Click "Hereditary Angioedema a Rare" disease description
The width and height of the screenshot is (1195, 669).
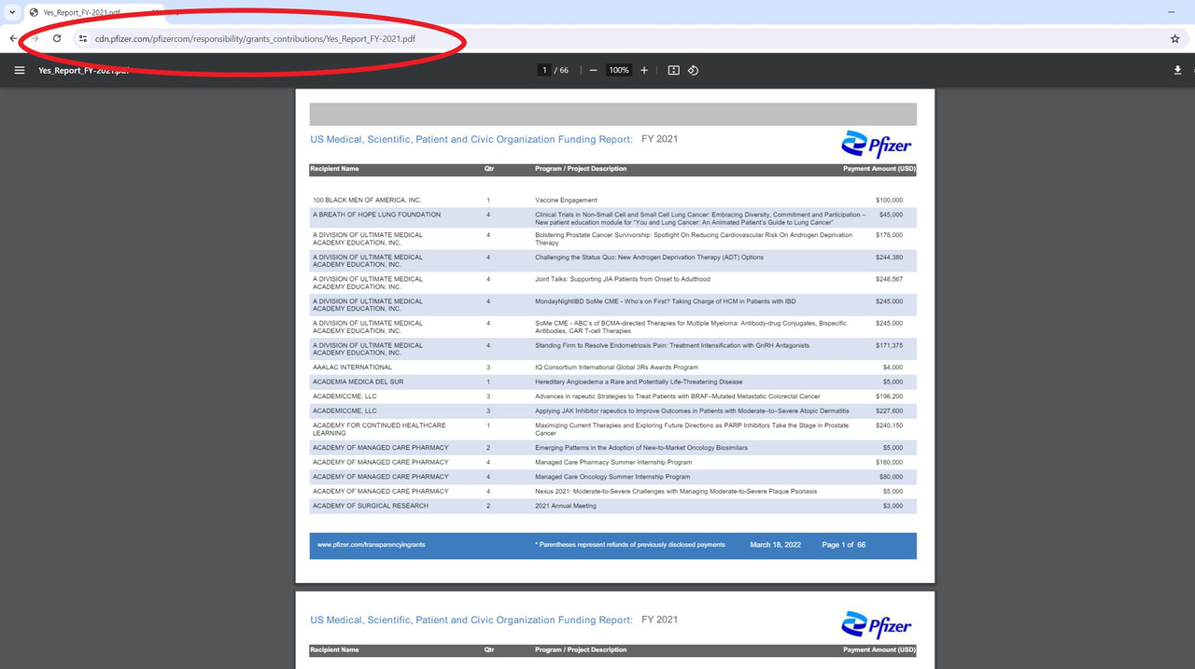pyautogui.click(x=639, y=382)
